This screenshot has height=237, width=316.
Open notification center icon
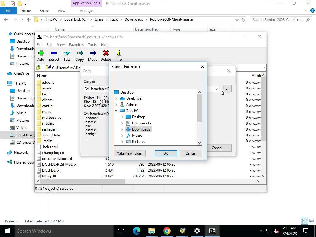pyautogui.click(x=306, y=231)
